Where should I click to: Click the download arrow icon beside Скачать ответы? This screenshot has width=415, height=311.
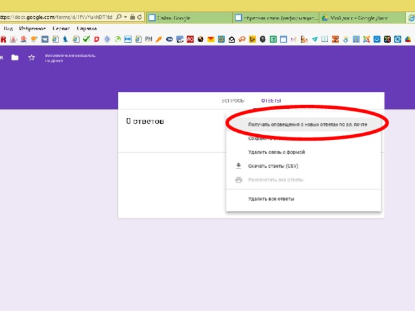[x=238, y=166]
